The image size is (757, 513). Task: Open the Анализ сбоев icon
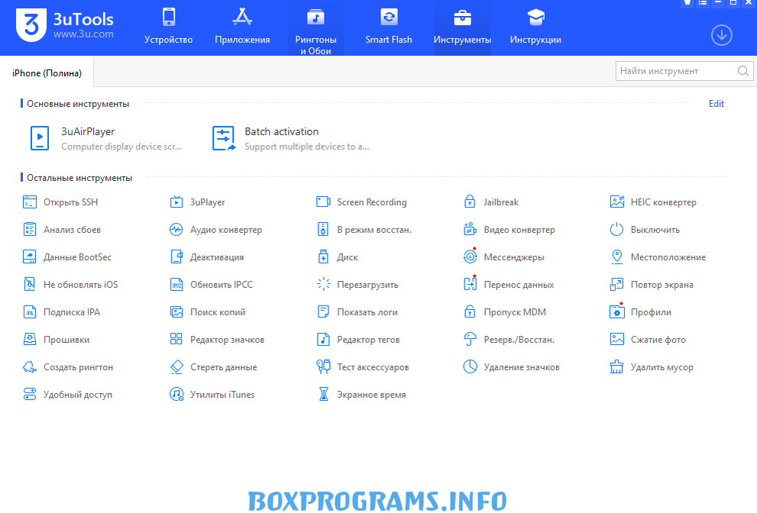(x=30, y=230)
